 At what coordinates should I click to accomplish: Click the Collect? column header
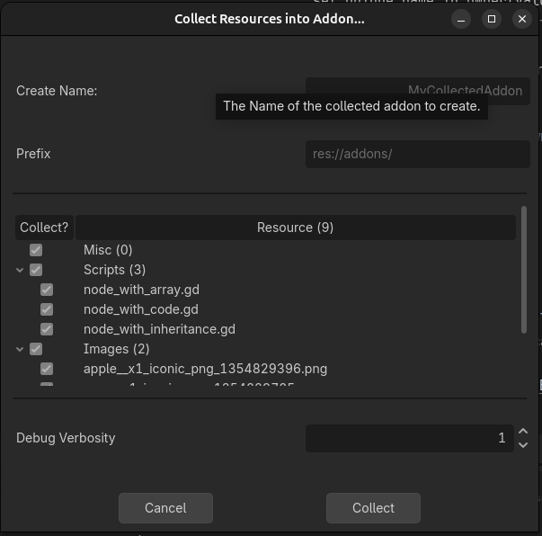(x=44, y=228)
